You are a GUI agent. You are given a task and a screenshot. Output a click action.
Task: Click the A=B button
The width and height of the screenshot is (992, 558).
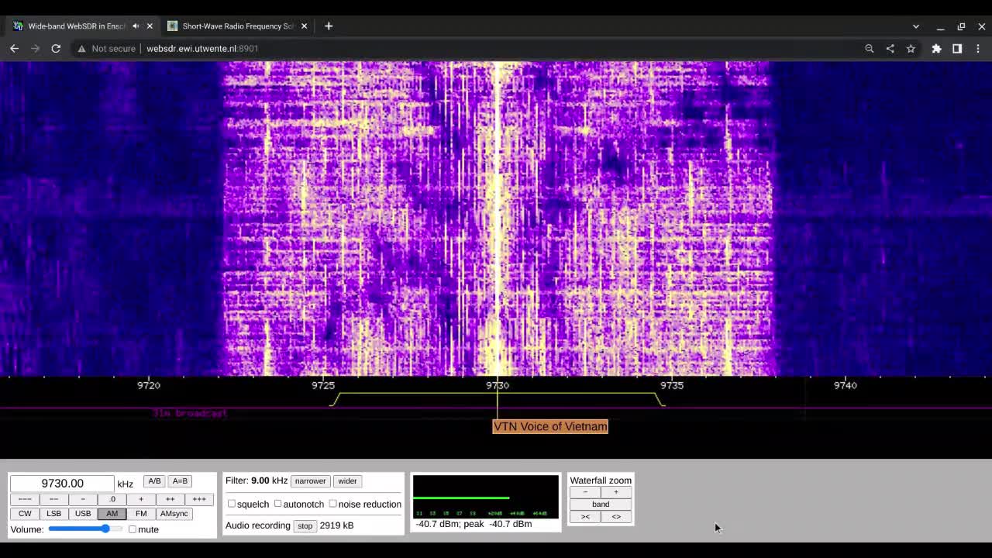tap(180, 481)
